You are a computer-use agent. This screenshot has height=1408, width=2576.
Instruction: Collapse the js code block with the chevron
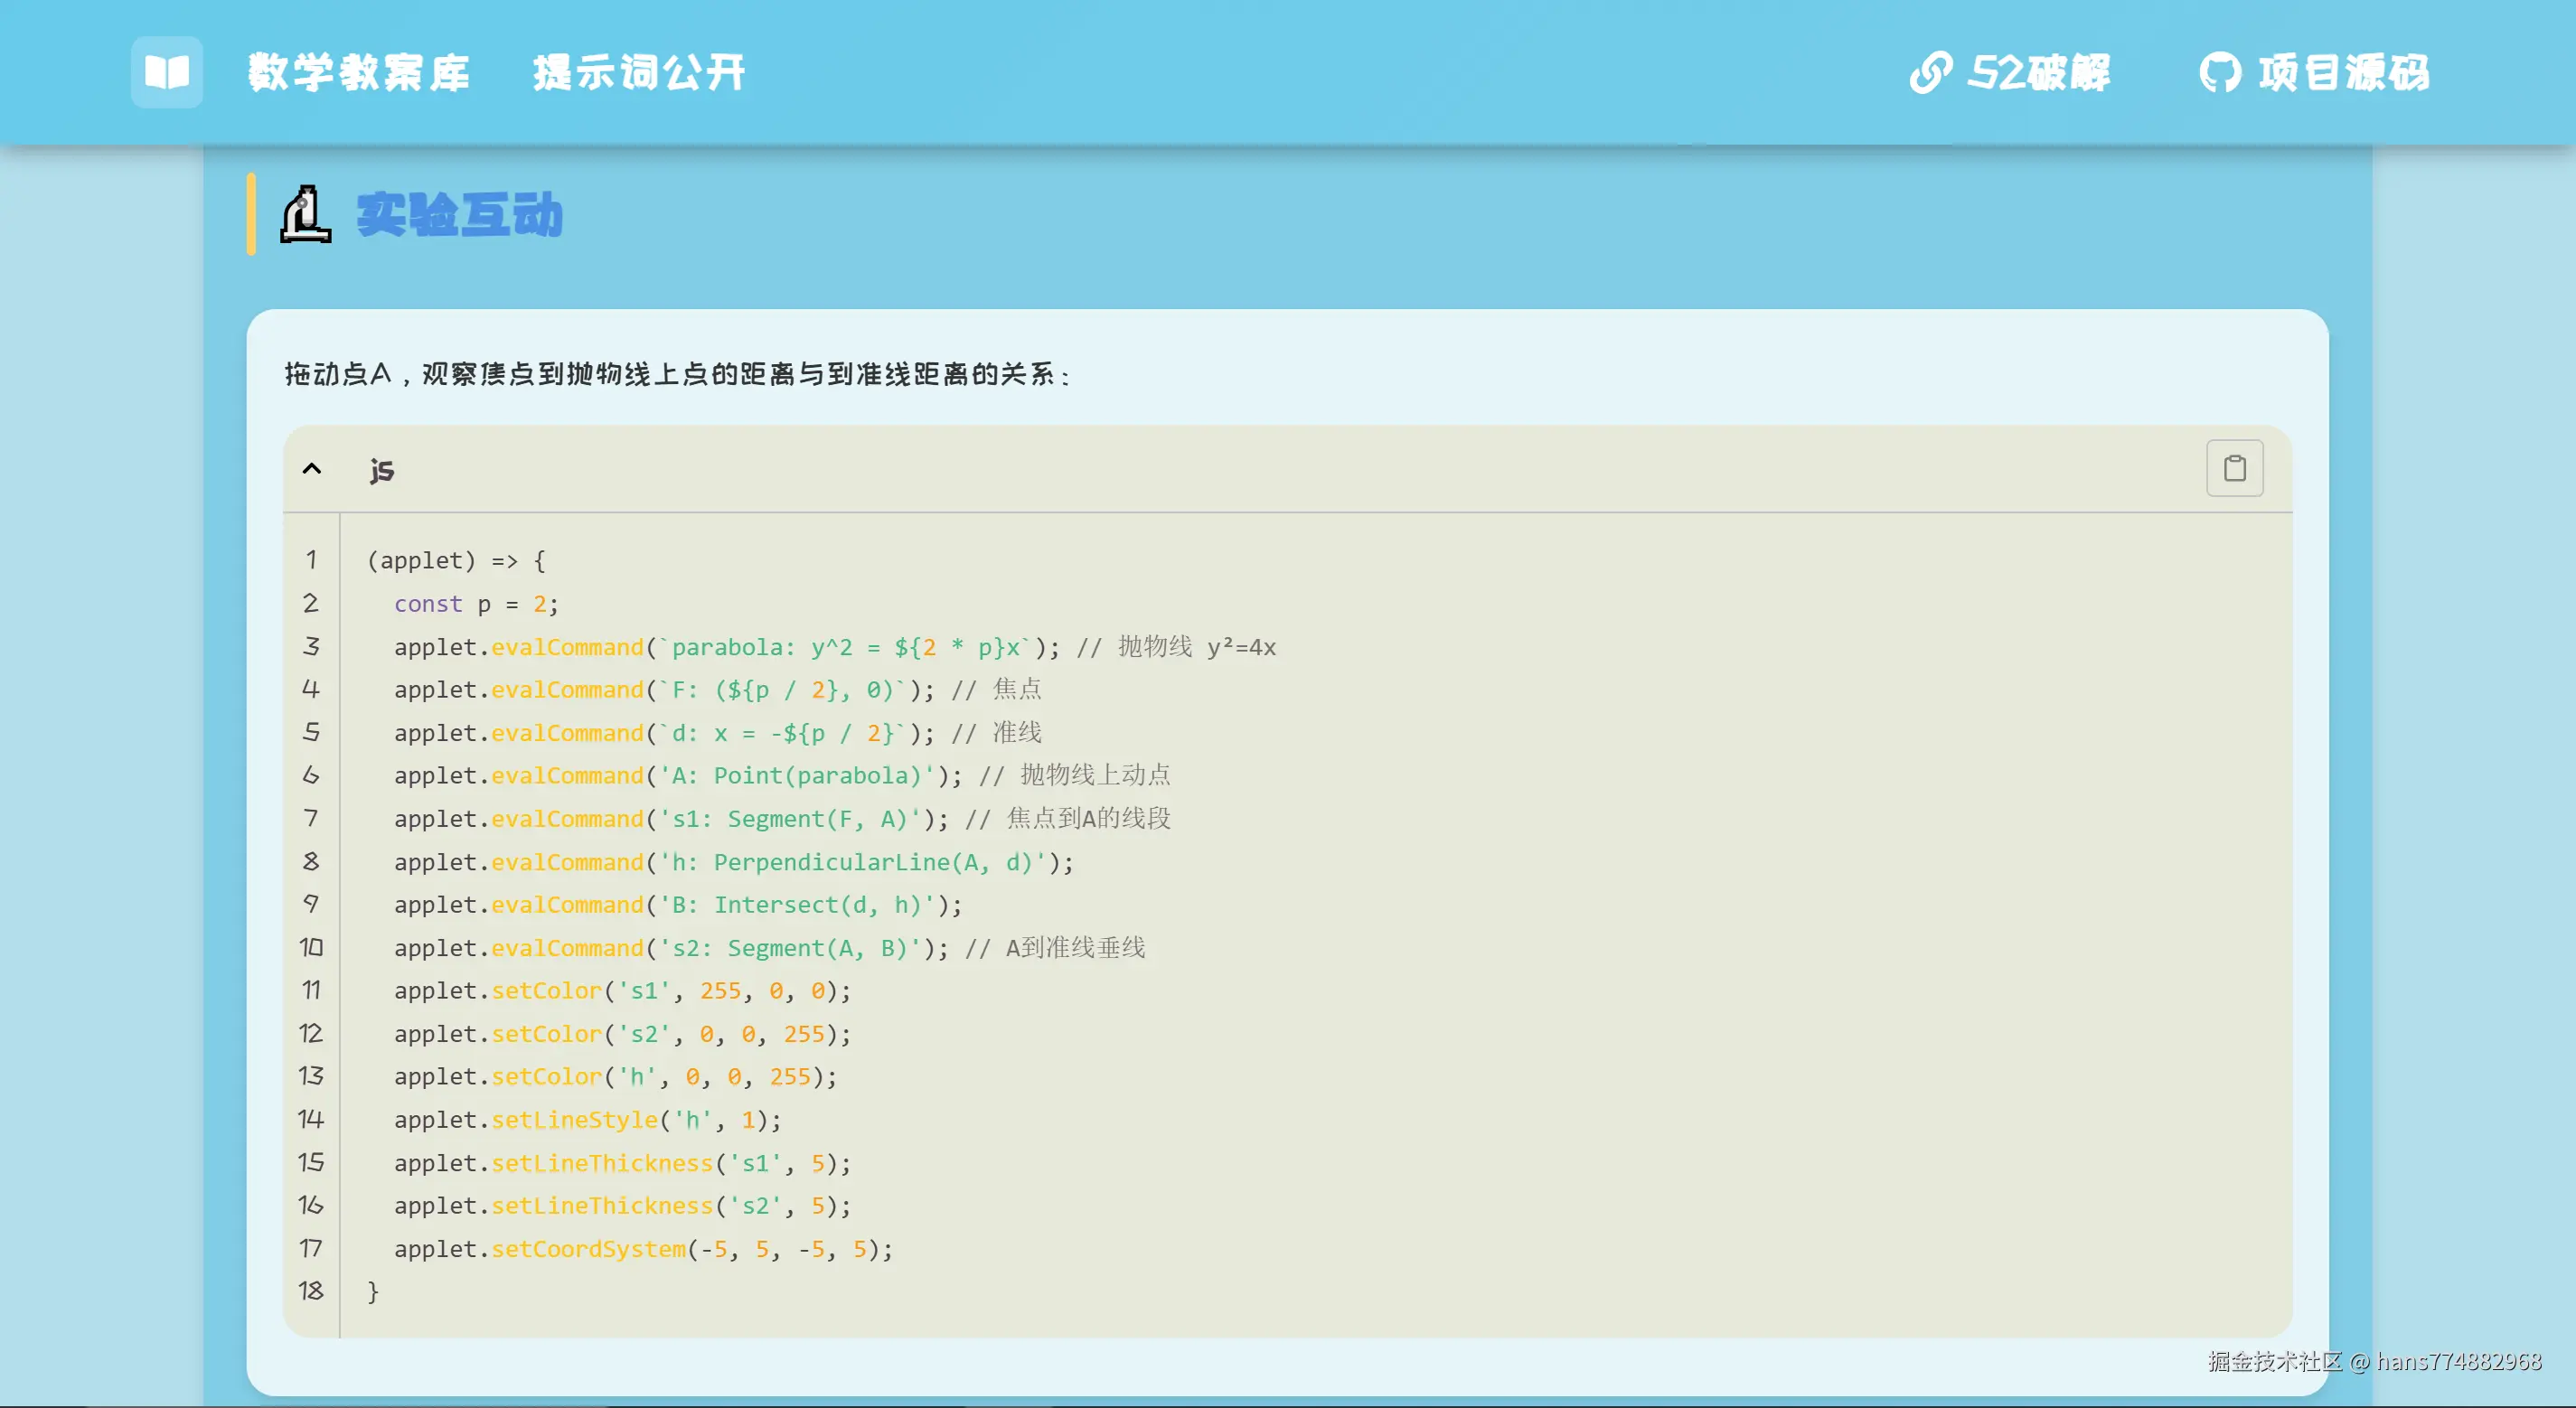[x=312, y=468]
